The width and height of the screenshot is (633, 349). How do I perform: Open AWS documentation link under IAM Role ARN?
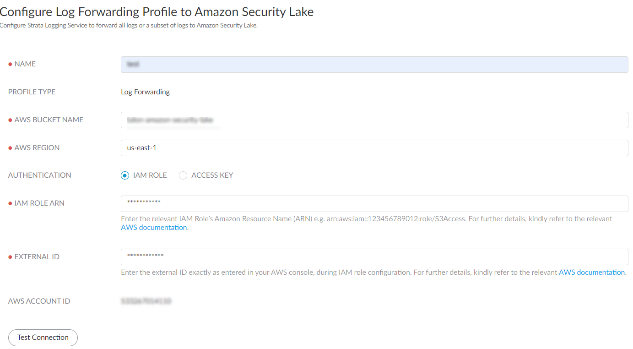154,228
